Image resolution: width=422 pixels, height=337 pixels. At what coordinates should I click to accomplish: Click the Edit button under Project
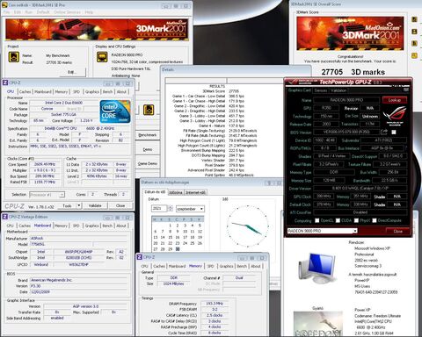(73, 72)
